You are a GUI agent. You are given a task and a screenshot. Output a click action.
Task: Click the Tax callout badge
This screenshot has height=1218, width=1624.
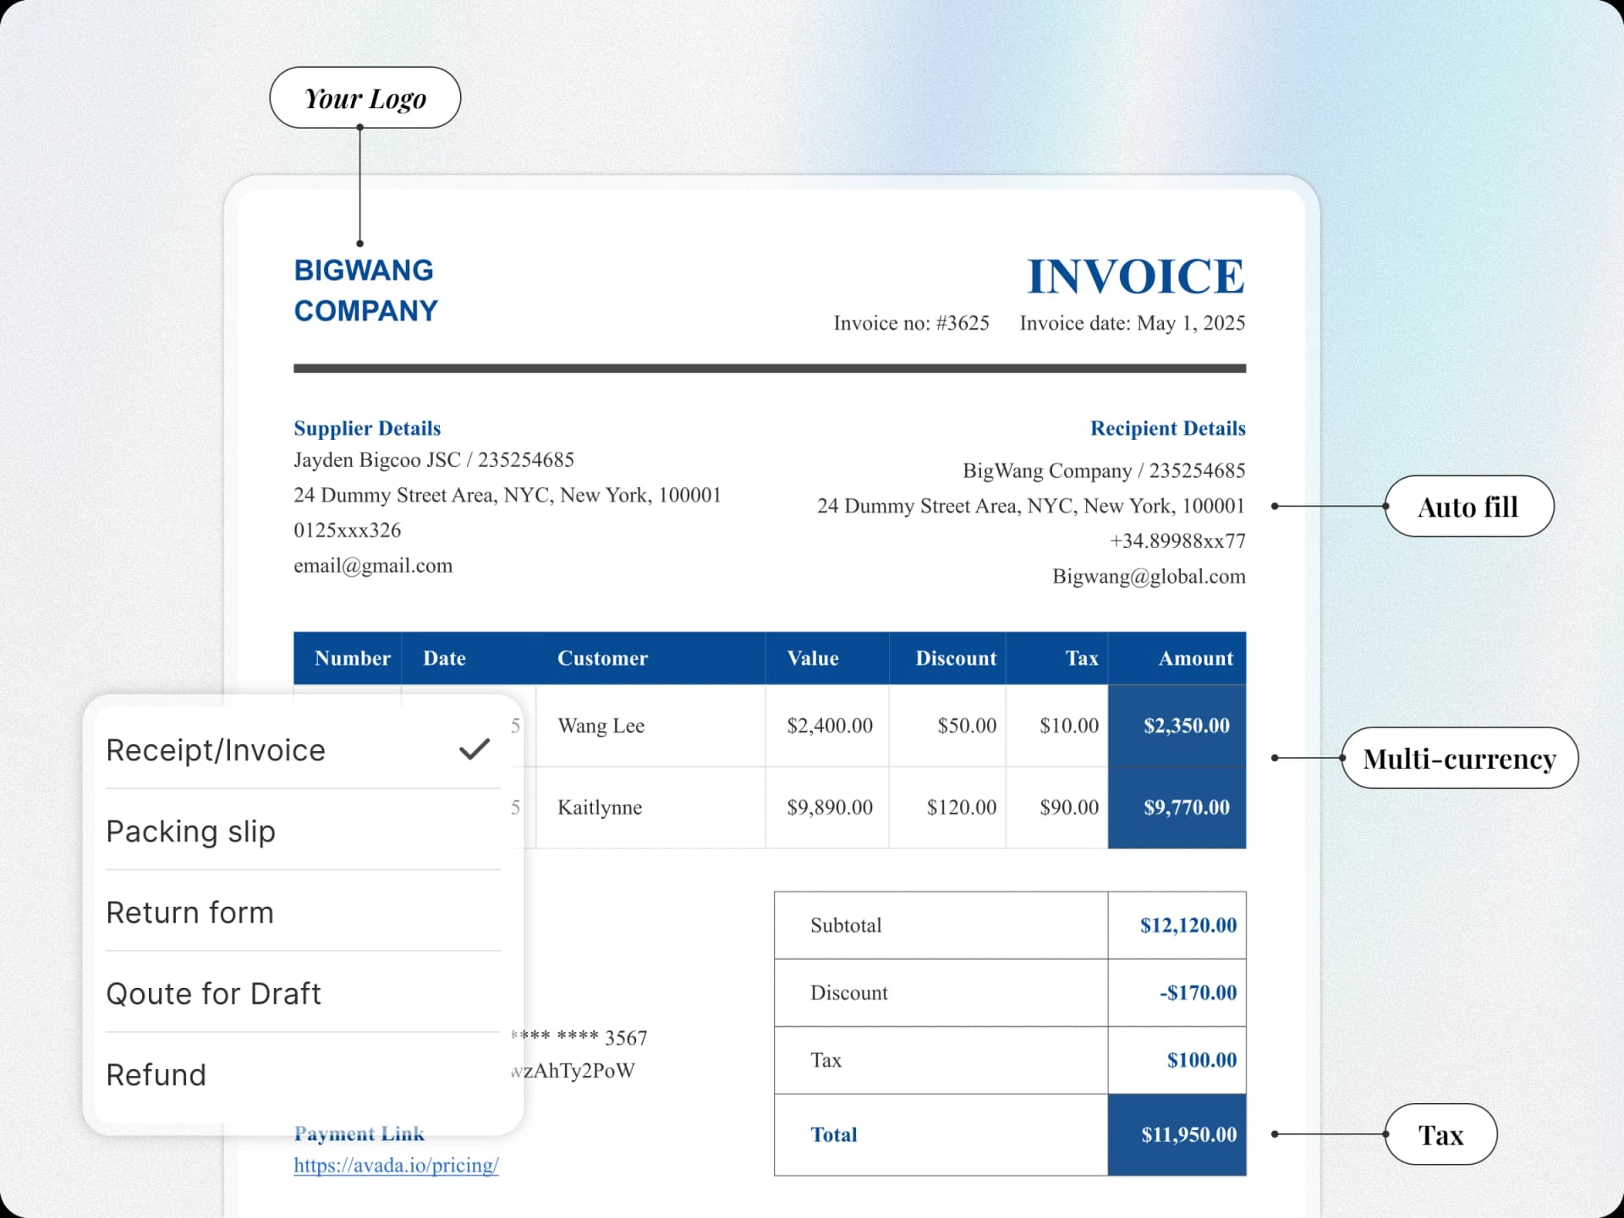1440,1135
